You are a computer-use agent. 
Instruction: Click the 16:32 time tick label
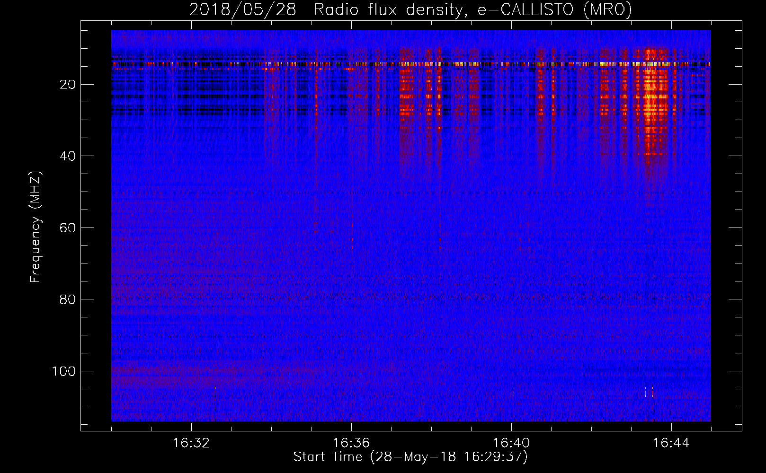(191, 443)
